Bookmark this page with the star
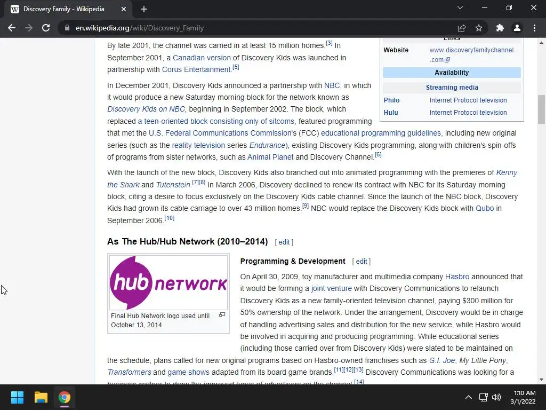This screenshot has height=410, width=546. (479, 28)
